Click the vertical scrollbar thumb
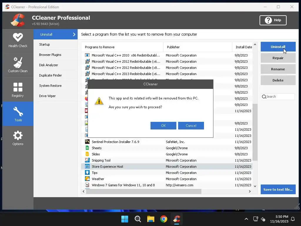This screenshot has width=301, height=226. pyautogui.click(x=255, y=132)
